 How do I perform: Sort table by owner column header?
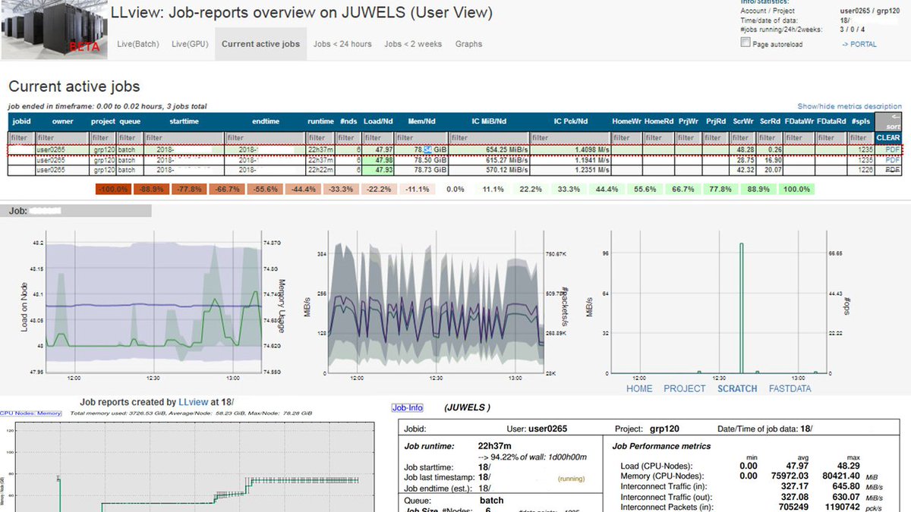click(62, 121)
